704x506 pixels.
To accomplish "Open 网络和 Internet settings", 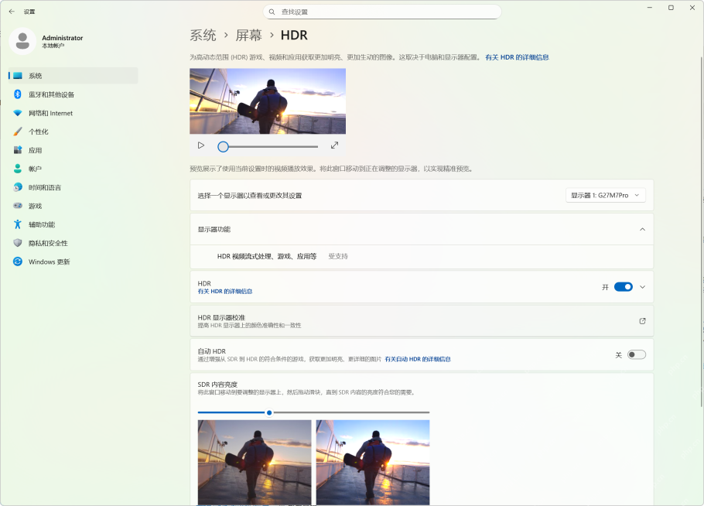I will pos(73,113).
